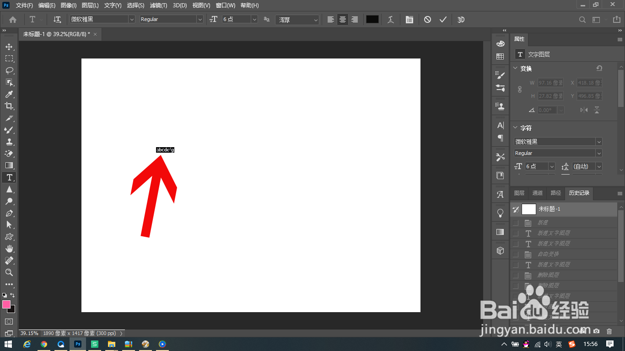Reset the transform values in 变换 section
The width and height of the screenshot is (625, 351).
click(599, 68)
